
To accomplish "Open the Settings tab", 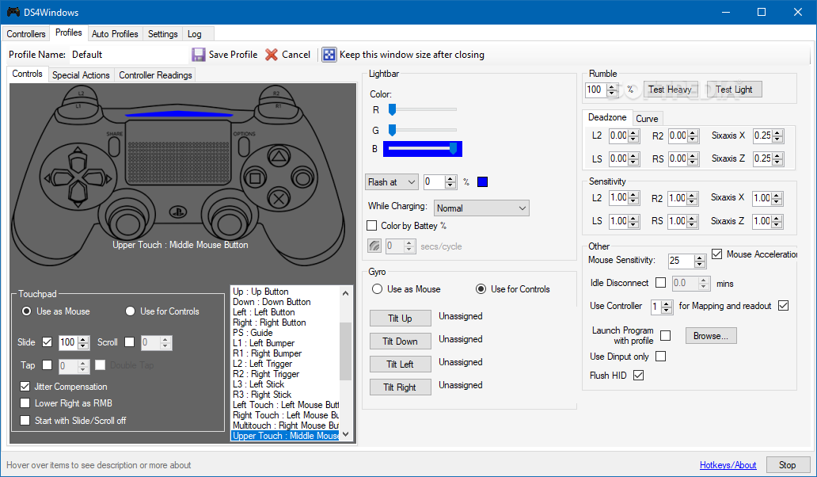I will coord(162,34).
